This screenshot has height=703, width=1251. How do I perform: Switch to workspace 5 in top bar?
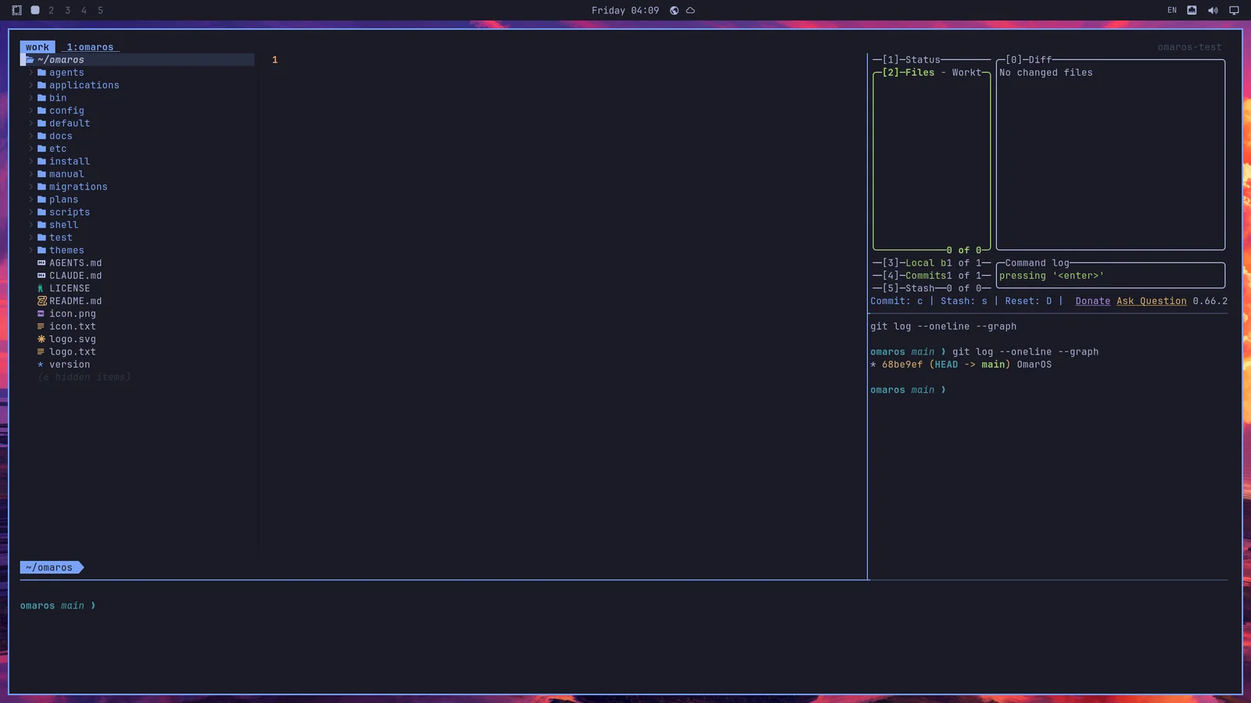click(x=100, y=10)
